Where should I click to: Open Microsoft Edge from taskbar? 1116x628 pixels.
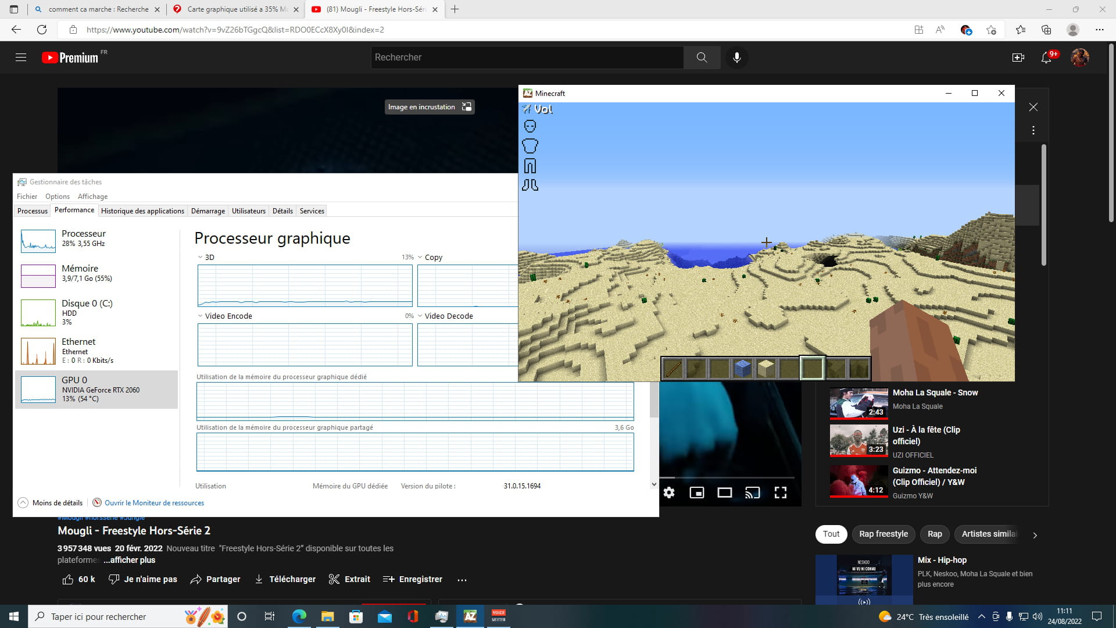click(x=299, y=616)
